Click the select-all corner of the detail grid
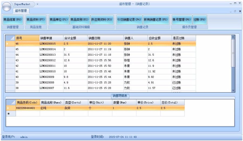Image resolution: width=243 pixels, height=141 pixels. pos(11,103)
